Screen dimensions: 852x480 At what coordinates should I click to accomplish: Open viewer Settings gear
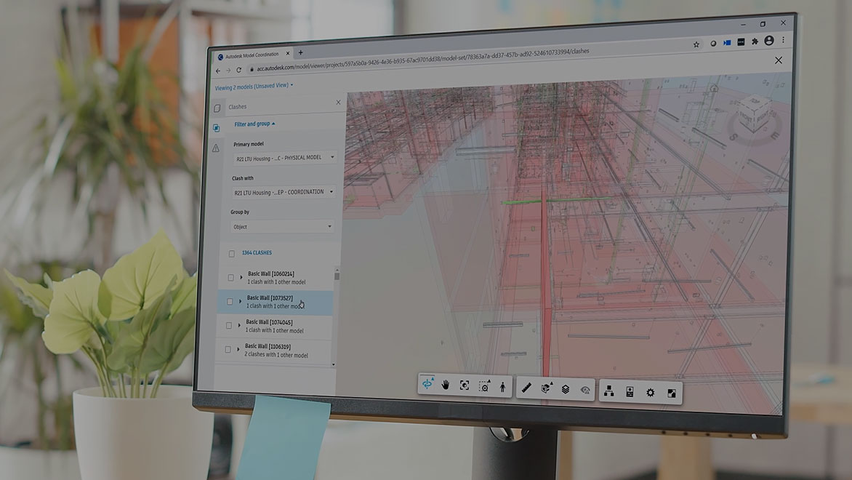(651, 393)
